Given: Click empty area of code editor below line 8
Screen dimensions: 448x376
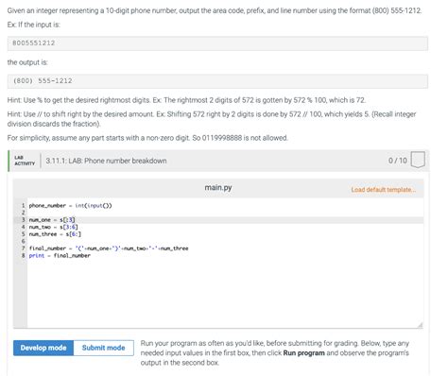Looking at the screenshot, I should pyautogui.click(x=225, y=293).
